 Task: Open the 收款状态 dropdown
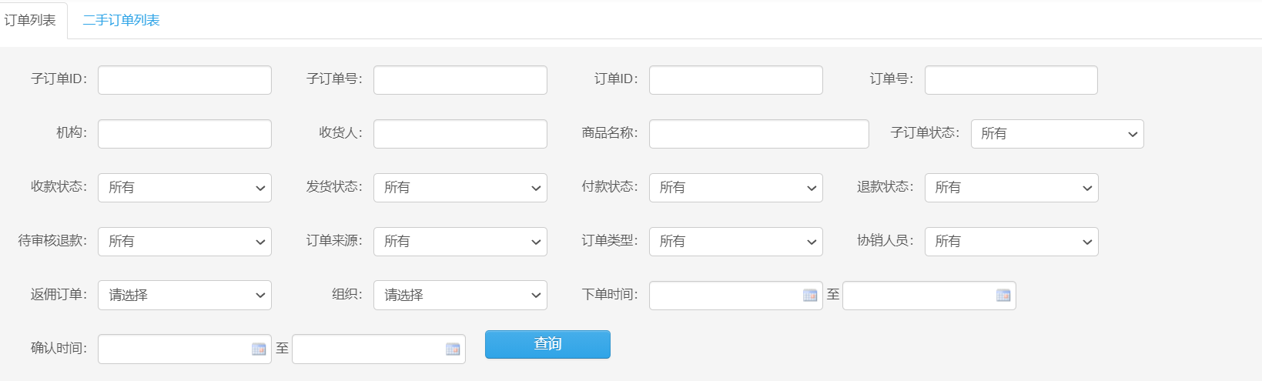[x=185, y=188]
